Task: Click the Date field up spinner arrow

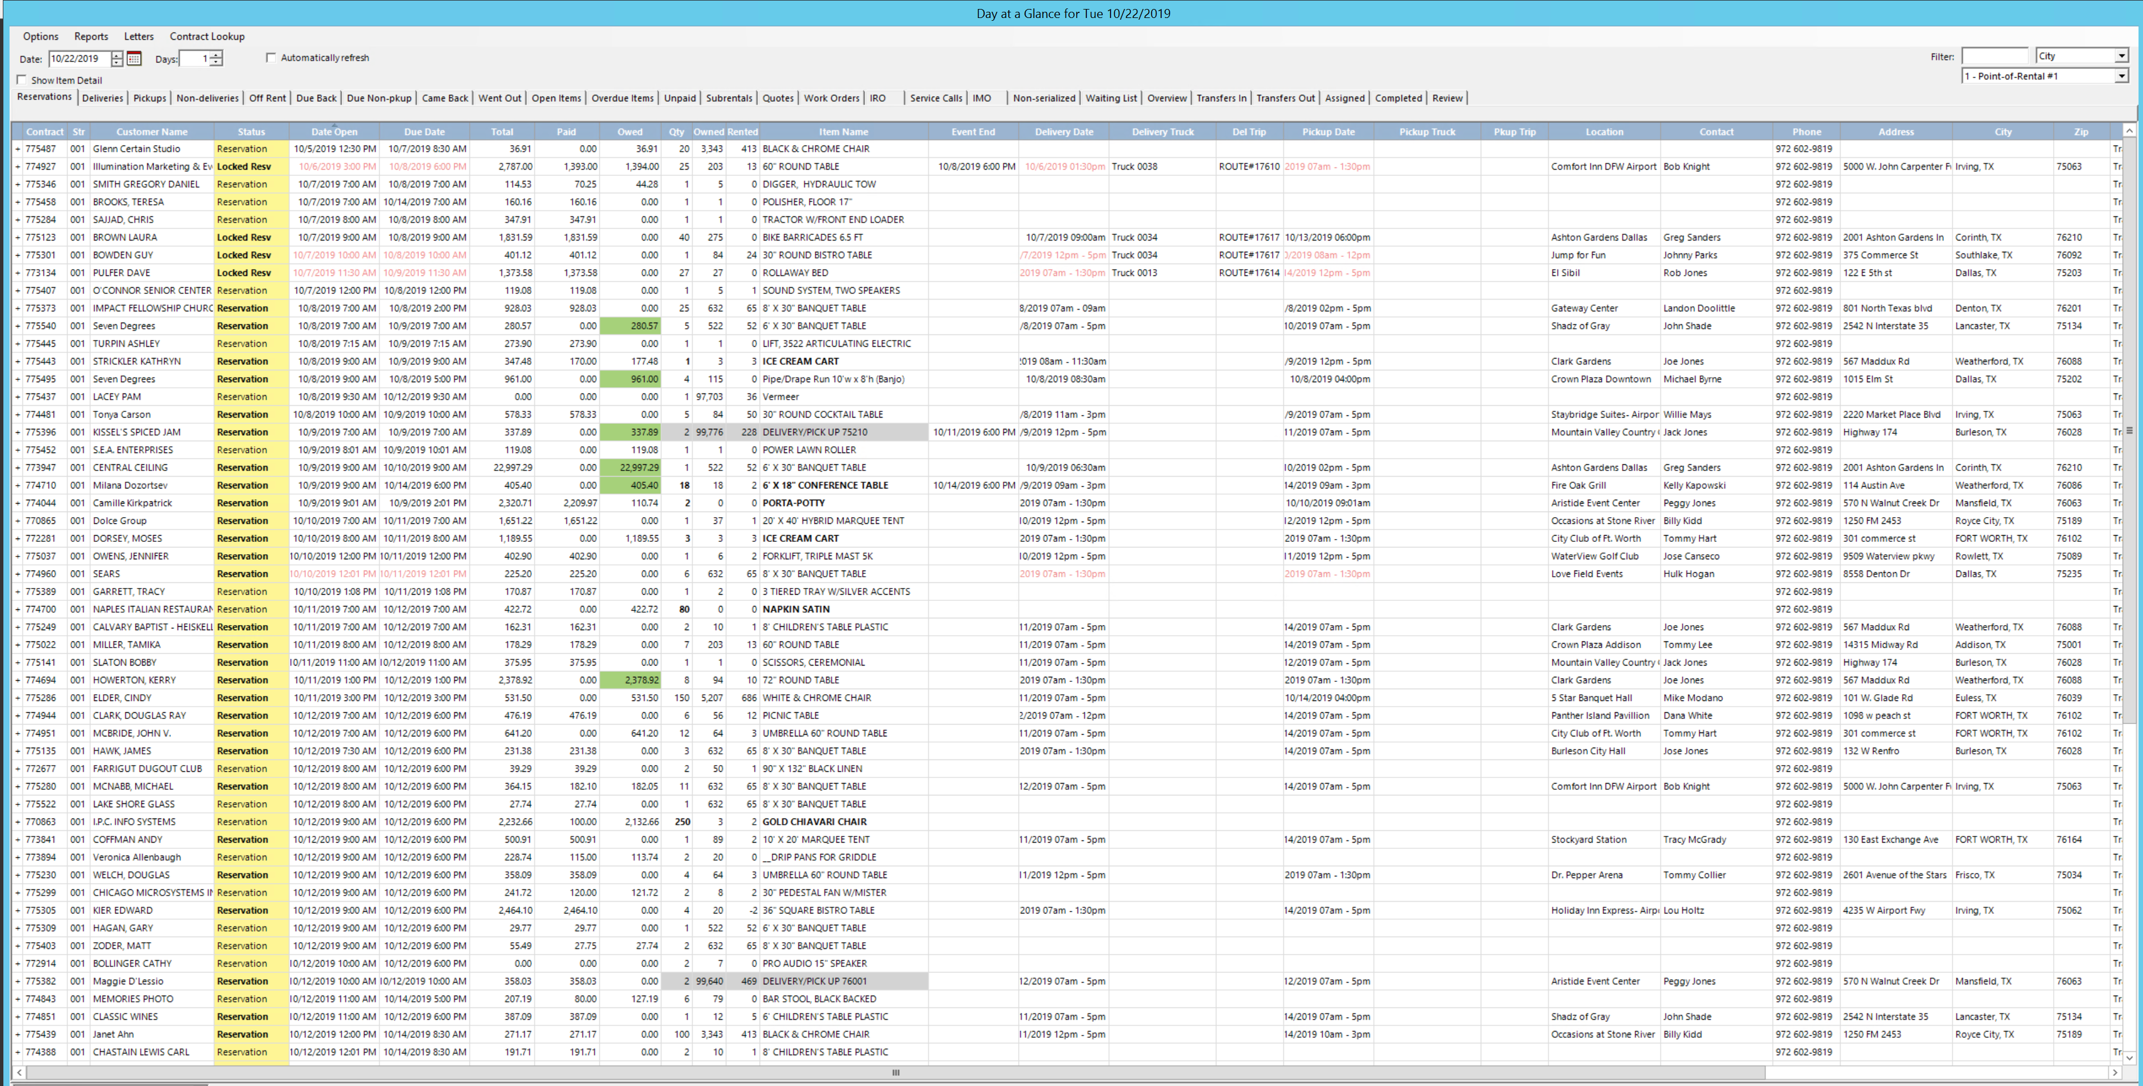Action: point(118,55)
